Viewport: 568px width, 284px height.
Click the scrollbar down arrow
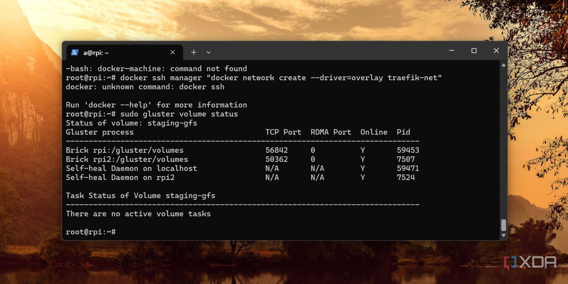coord(503,235)
